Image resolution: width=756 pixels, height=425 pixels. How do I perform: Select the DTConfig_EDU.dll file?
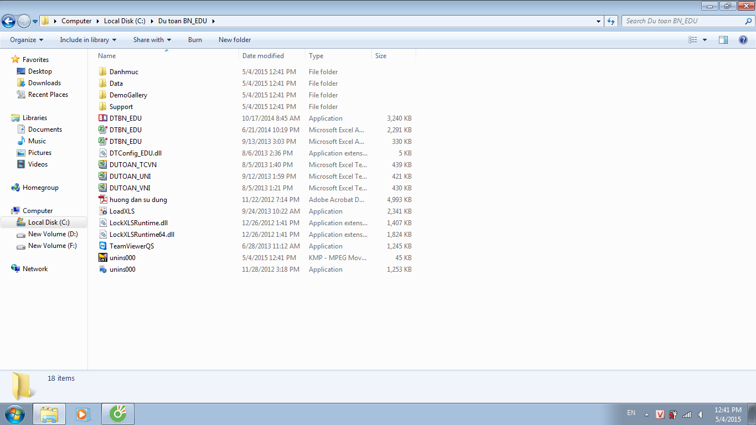135,153
